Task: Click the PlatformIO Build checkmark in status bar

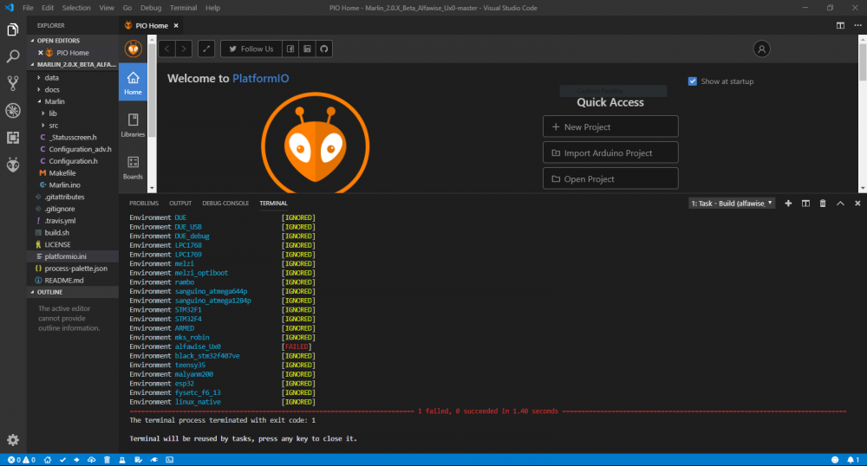Action: [x=62, y=460]
